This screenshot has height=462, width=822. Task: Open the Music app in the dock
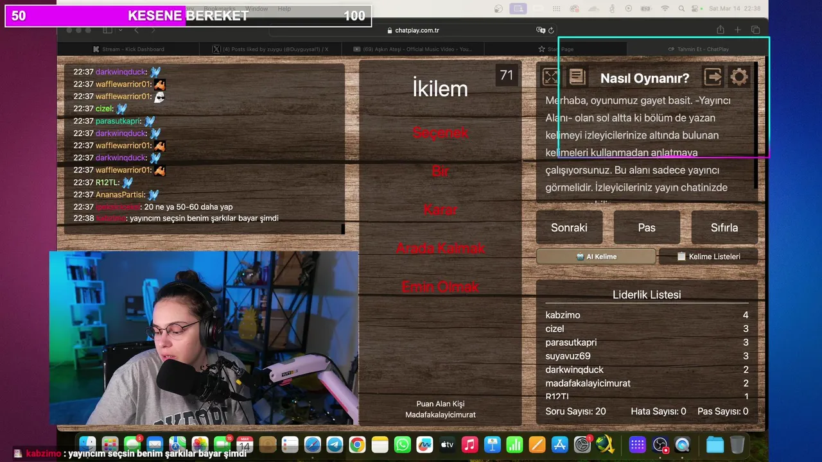point(470,444)
